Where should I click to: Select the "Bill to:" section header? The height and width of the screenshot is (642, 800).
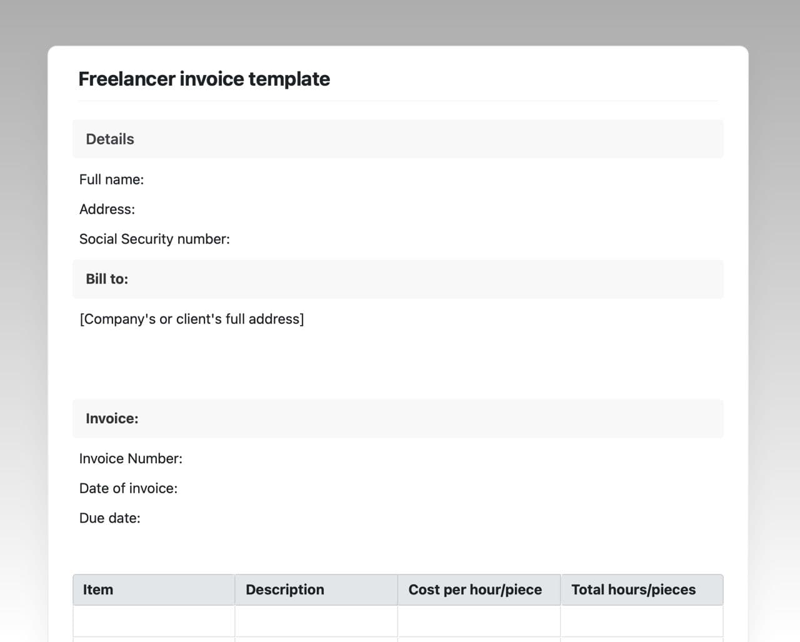[107, 279]
